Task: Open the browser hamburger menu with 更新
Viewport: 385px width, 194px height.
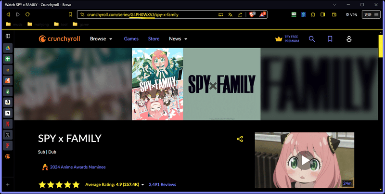Action: 371,15
